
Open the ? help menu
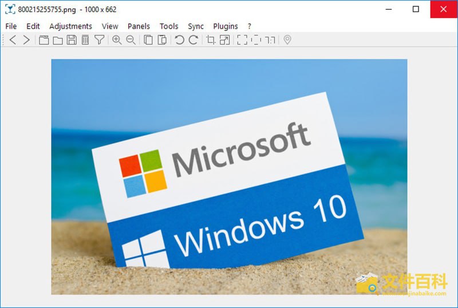click(249, 26)
